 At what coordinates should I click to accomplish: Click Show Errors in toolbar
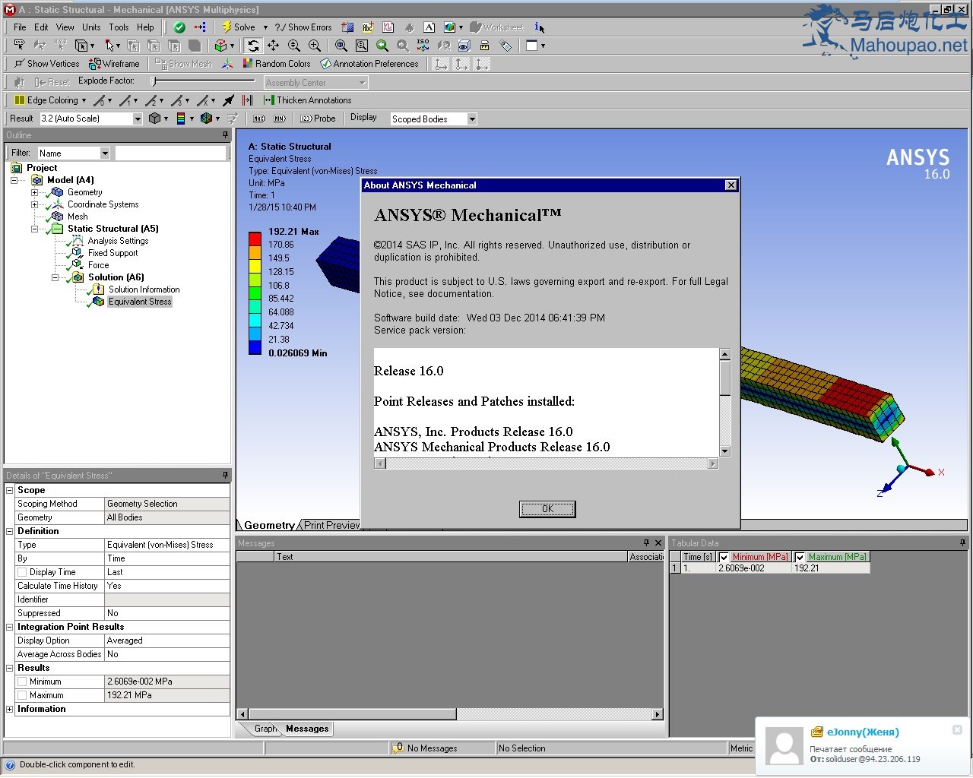point(303,27)
